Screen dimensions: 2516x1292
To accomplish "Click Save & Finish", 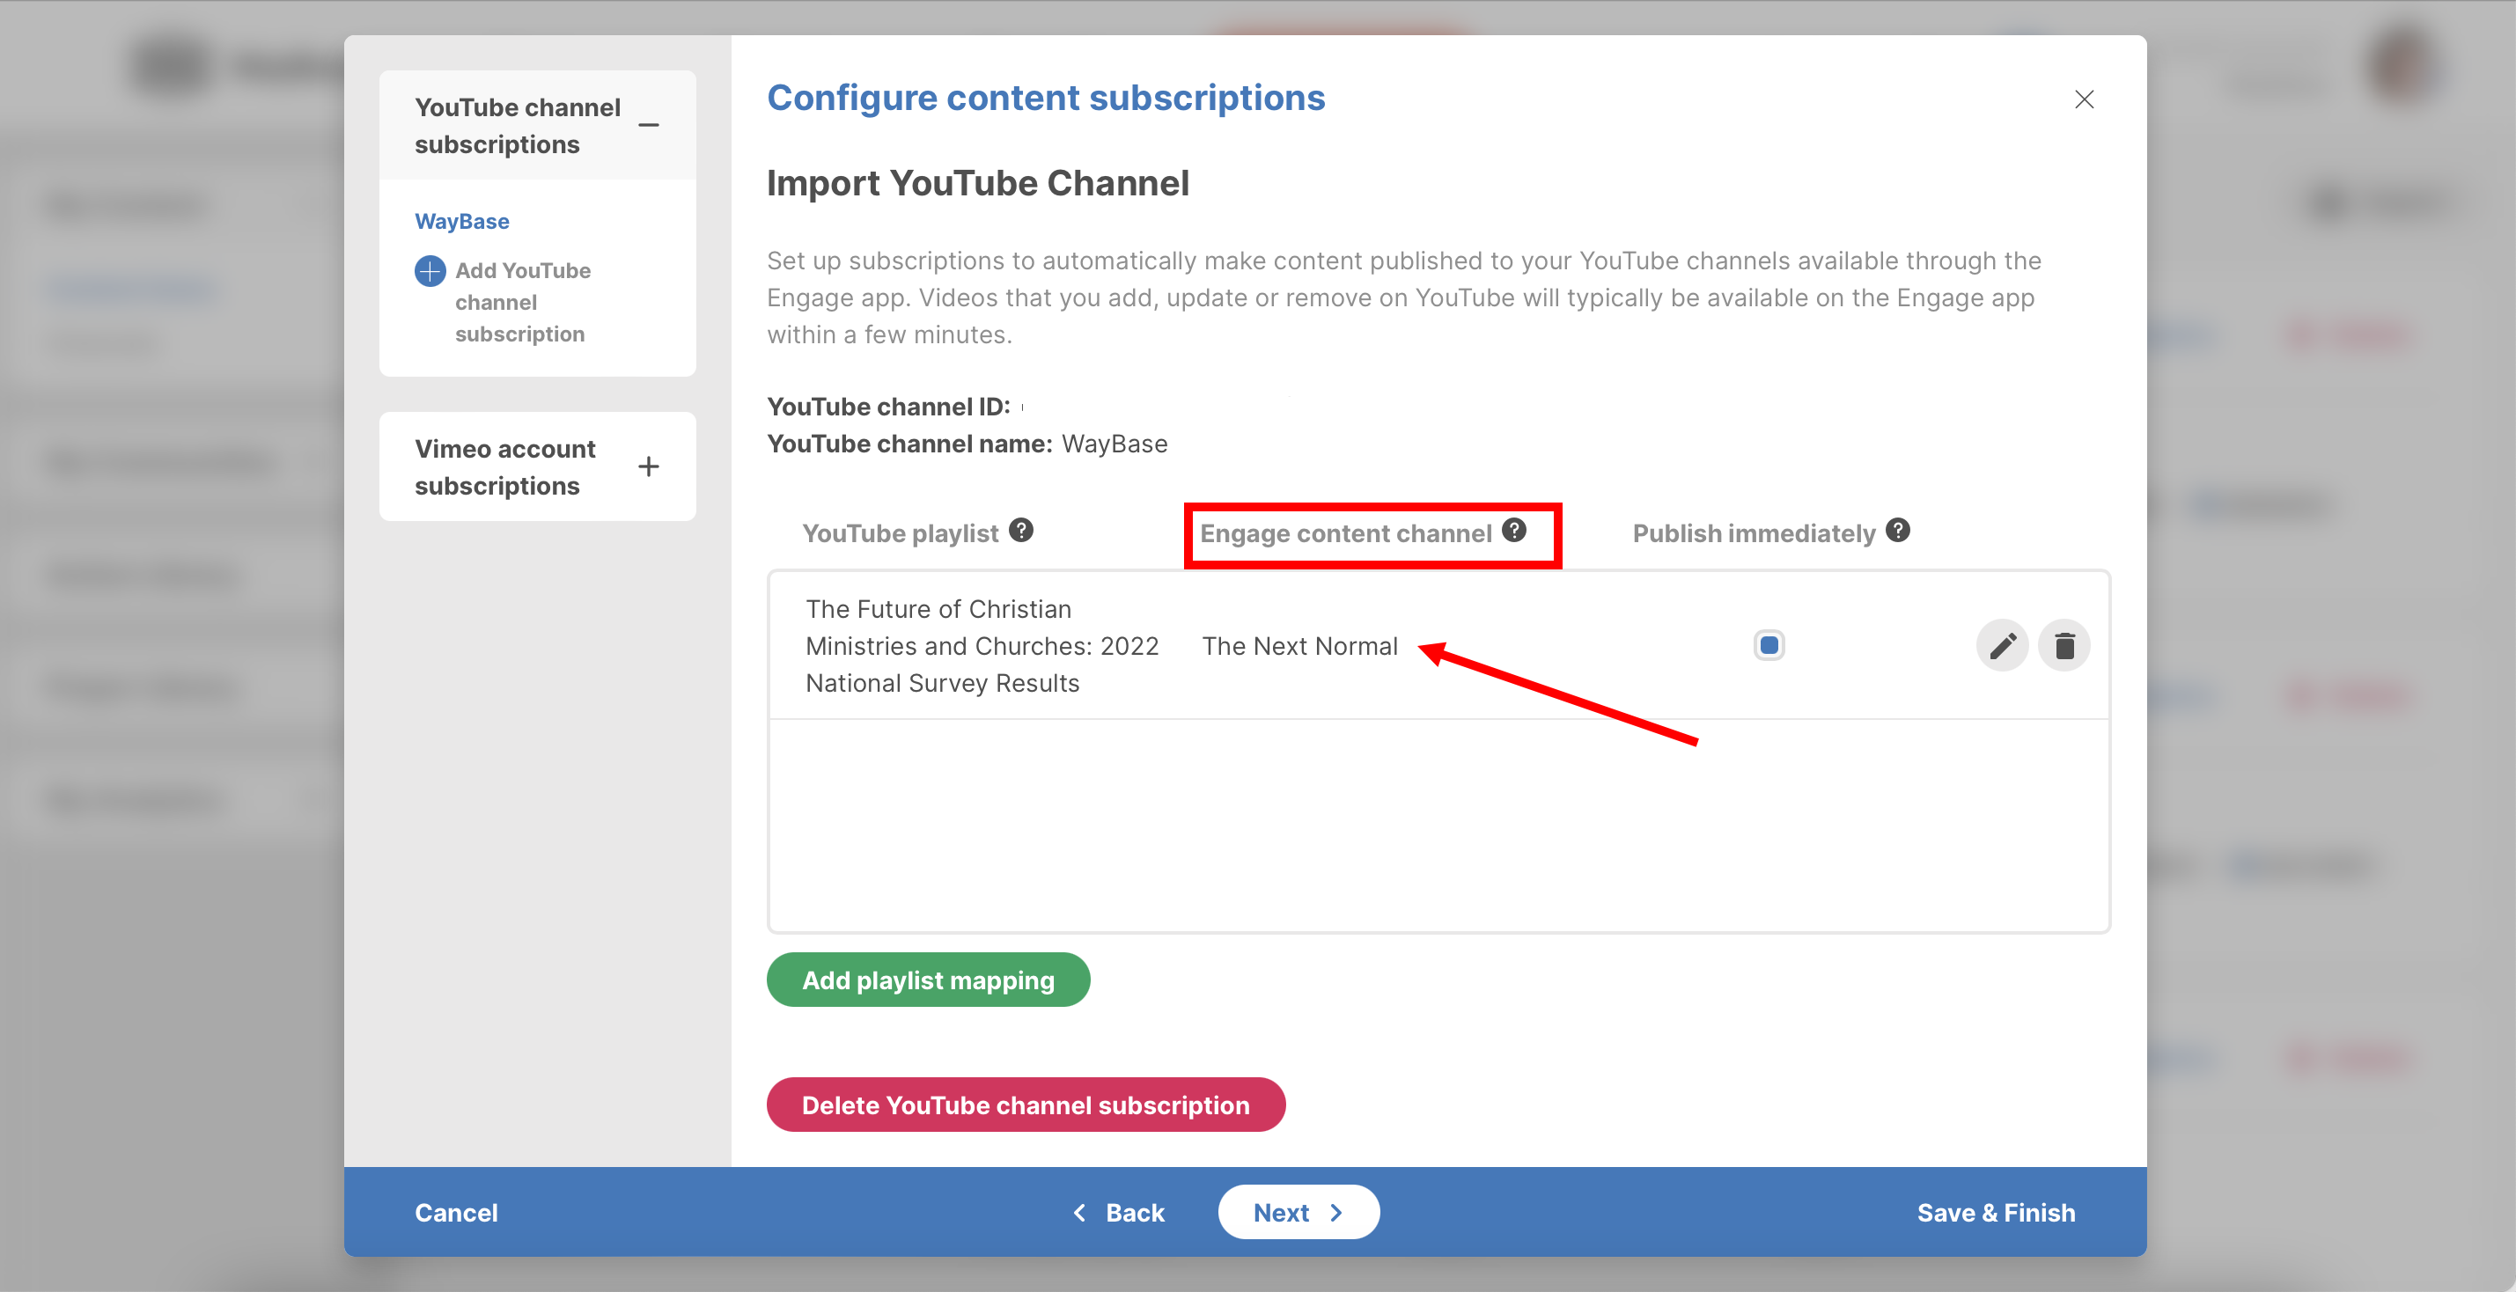I will tap(1997, 1212).
